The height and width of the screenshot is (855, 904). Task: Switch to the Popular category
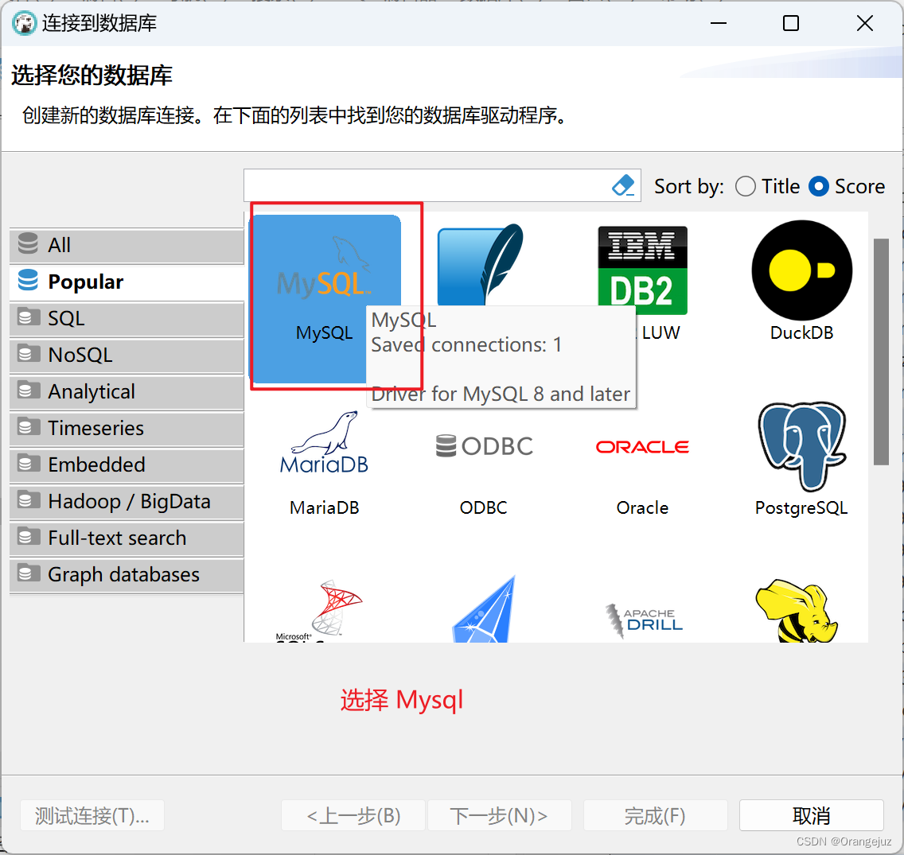pyautogui.click(x=127, y=282)
